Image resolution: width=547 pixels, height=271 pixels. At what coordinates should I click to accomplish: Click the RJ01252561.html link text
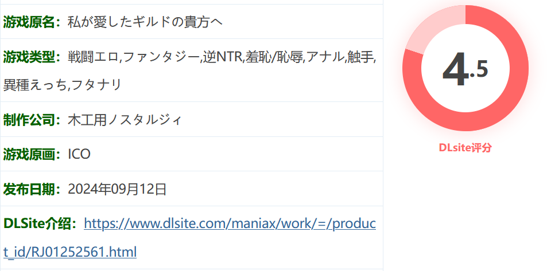tap(84, 252)
